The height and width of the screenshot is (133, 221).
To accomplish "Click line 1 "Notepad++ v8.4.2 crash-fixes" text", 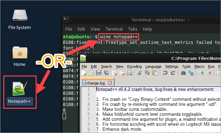I will [x=155, y=89].
